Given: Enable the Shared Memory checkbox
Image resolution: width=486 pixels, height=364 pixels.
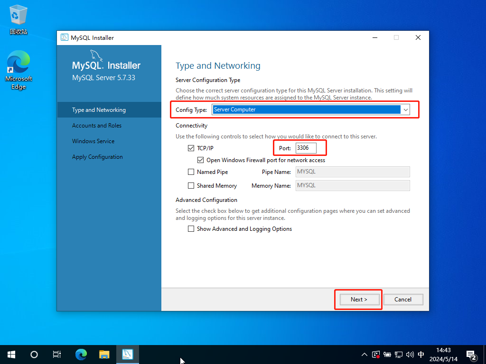Looking at the screenshot, I should [x=191, y=186].
